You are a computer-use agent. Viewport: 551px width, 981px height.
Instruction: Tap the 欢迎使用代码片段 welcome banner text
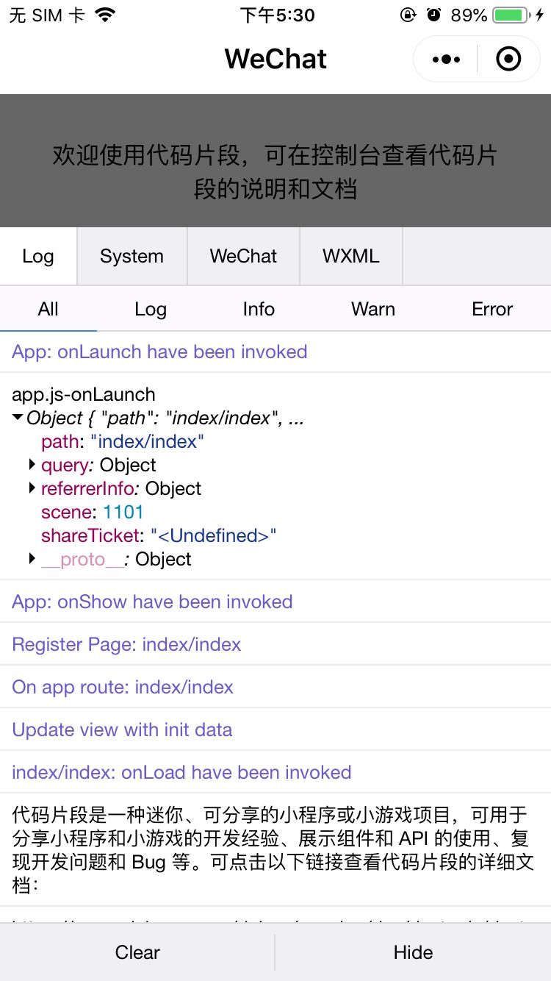pyautogui.click(x=275, y=172)
